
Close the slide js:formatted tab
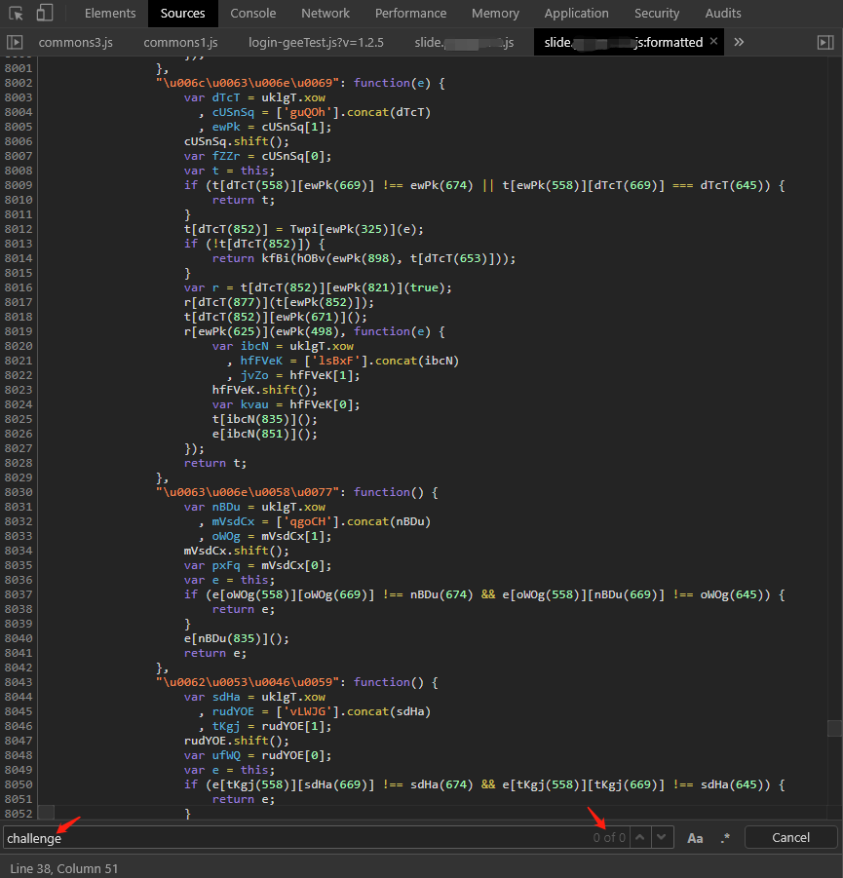click(713, 41)
